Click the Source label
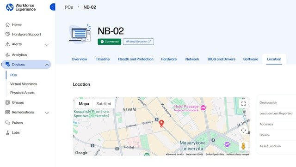This screenshot has width=296, height=167. point(265,135)
